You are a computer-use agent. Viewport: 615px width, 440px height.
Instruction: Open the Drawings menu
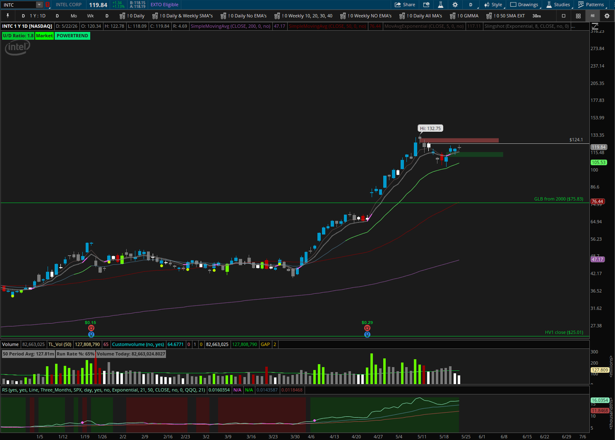[x=524, y=5]
